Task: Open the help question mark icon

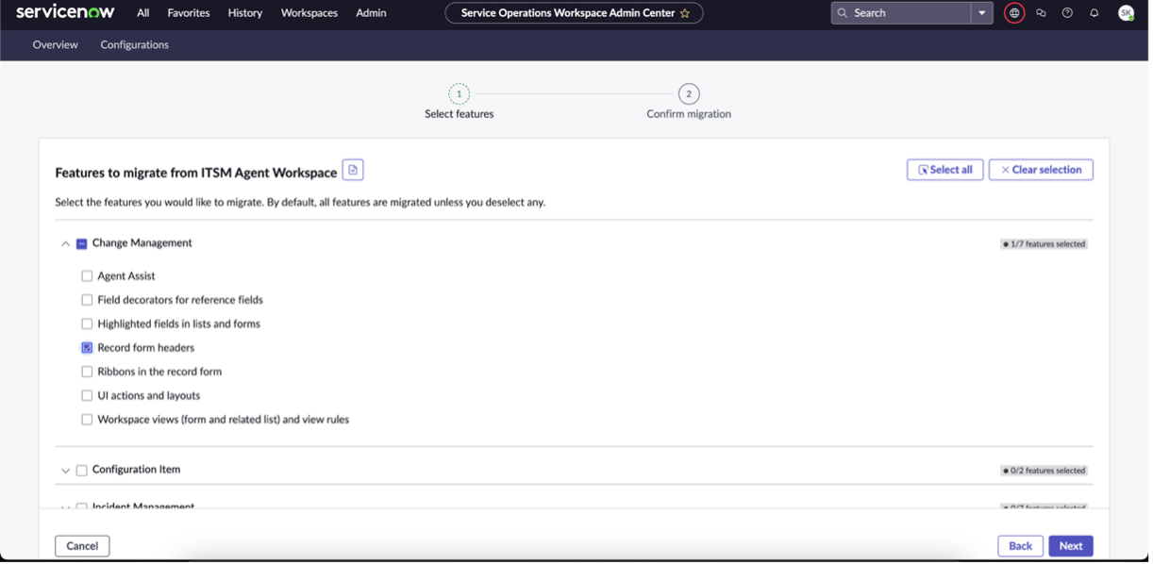Action: (x=1067, y=13)
